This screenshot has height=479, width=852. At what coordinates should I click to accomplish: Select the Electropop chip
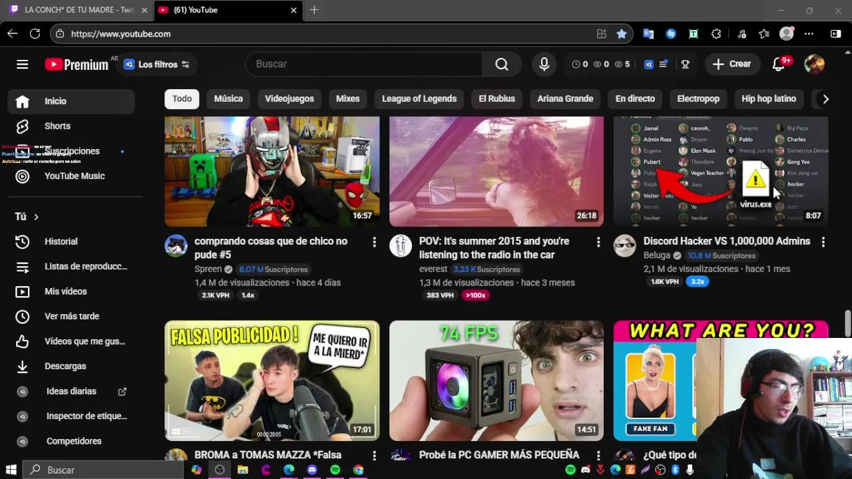tap(698, 98)
